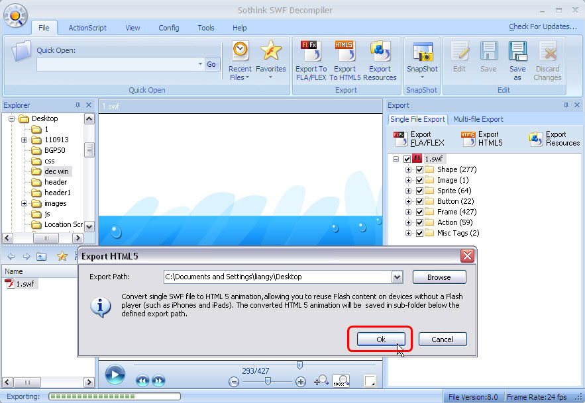Open the ActionScript tab
Viewport: 585px width, 403px height.
(87, 28)
